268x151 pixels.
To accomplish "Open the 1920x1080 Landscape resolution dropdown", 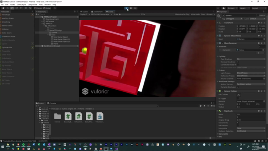I will click(x=101, y=14).
